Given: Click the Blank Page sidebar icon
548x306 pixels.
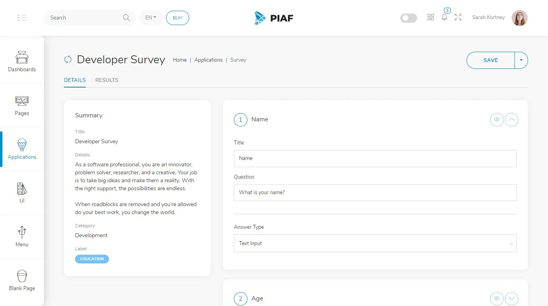Looking at the screenshot, I should 22,276.
